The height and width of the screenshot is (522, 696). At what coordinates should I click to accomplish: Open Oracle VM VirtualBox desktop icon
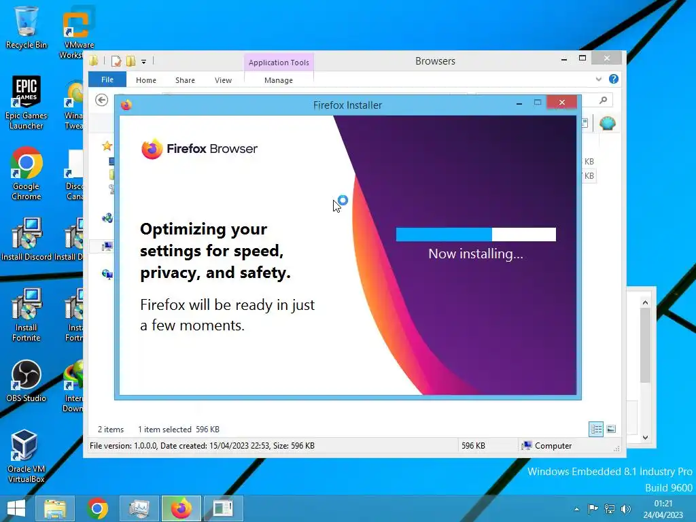[27, 456]
